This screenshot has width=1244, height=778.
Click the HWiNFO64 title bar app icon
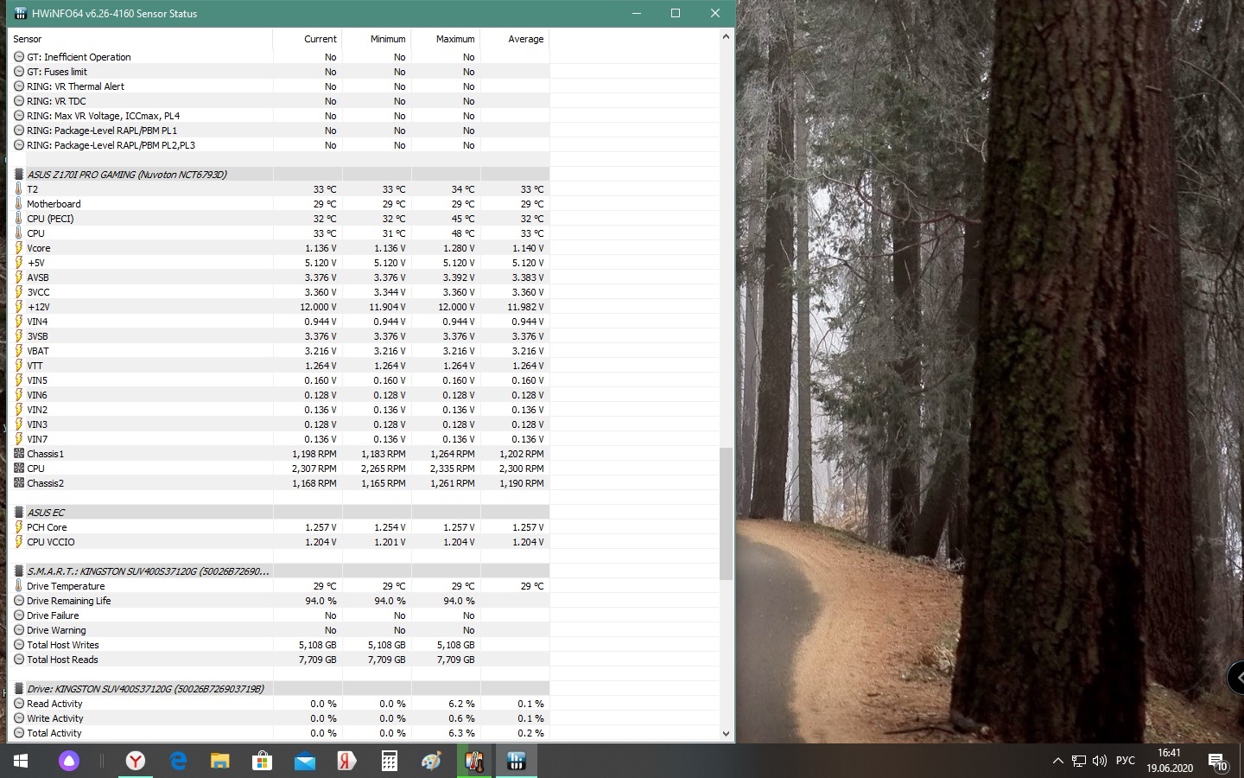coord(21,13)
